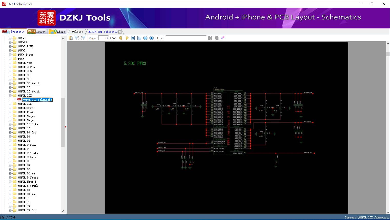This screenshot has width=390, height=220.
Task: Collapse the HONOR 20I folder
Action: point(10,96)
